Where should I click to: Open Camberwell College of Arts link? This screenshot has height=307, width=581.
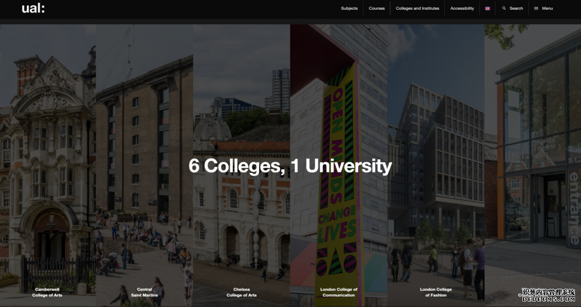(x=47, y=292)
